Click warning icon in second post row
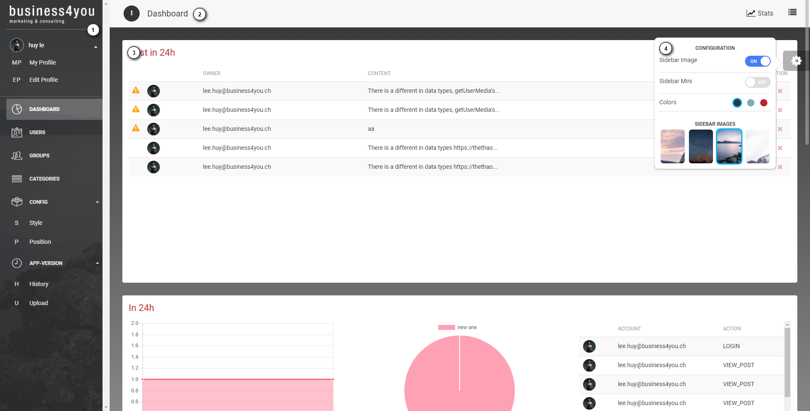810x411 pixels. pos(136,109)
